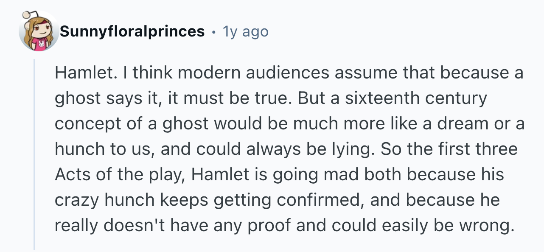Click the "1y ago" comment timestamp
The width and height of the screenshot is (544, 252).
(246, 31)
